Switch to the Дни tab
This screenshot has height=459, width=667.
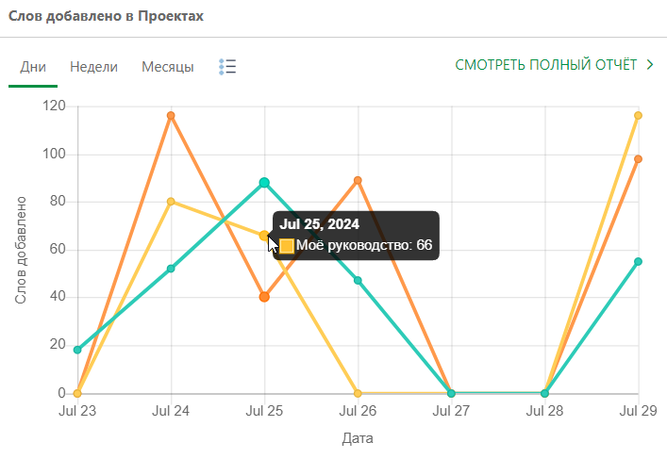pyautogui.click(x=33, y=67)
